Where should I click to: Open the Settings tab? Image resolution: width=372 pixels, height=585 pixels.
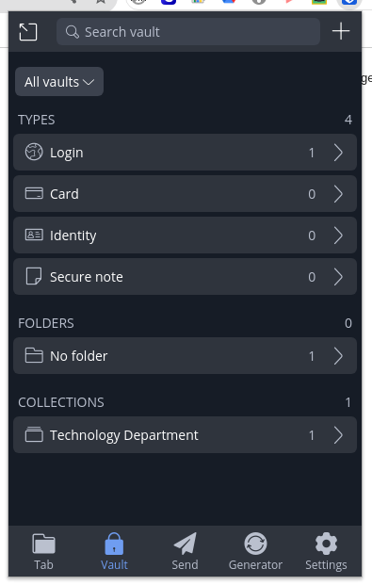(326, 551)
